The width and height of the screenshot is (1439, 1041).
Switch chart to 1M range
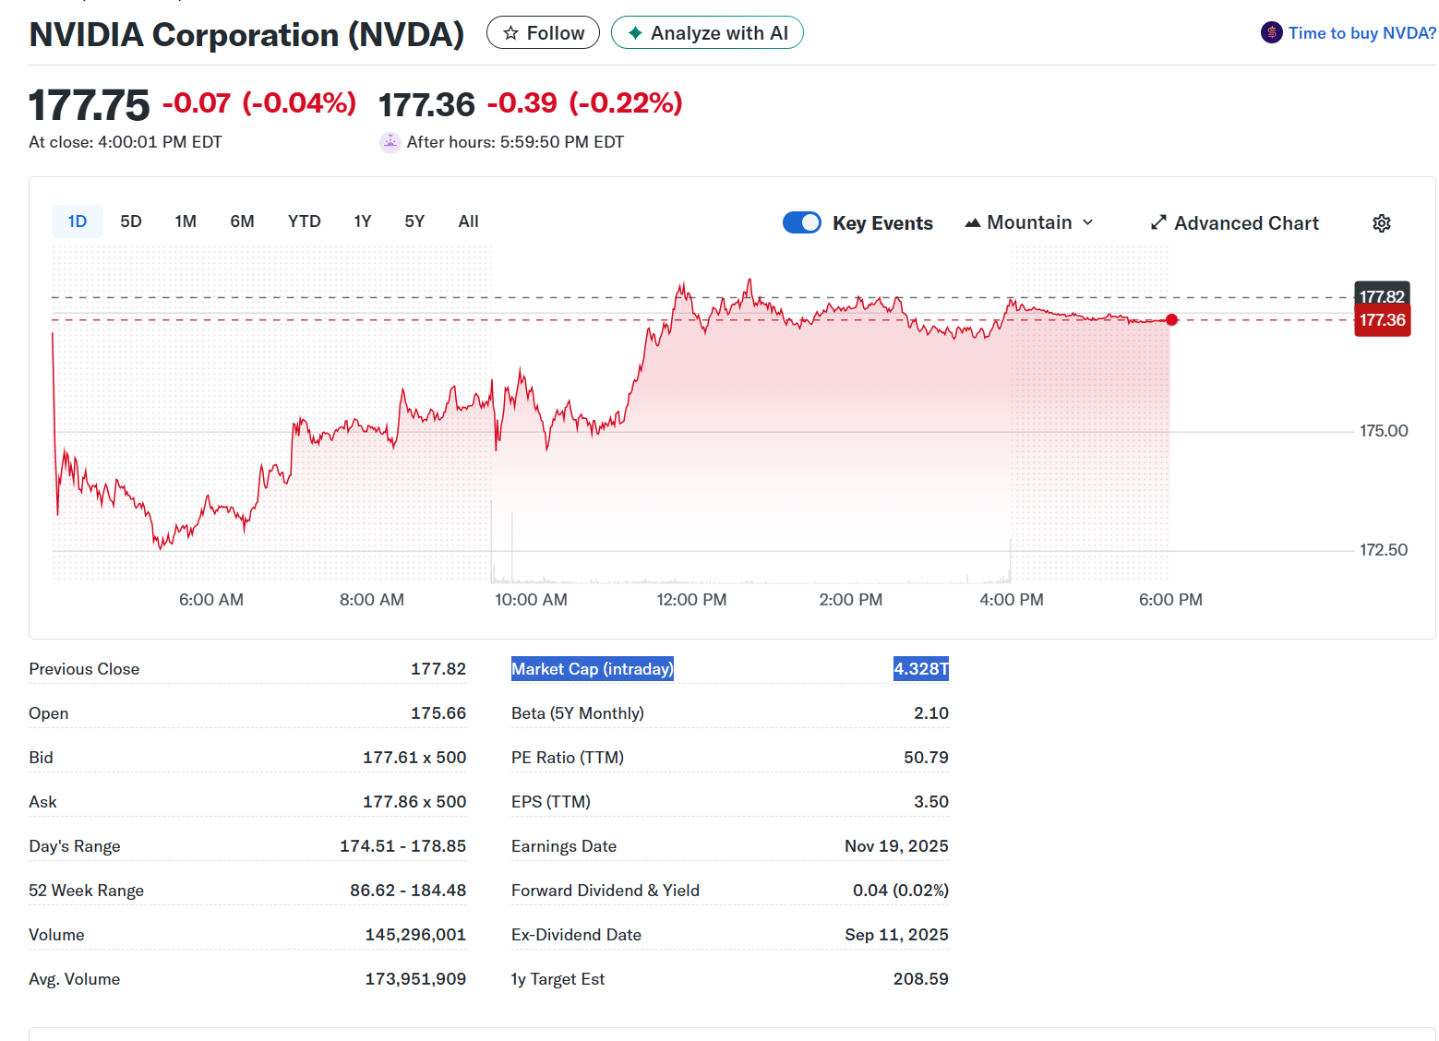pos(186,221)
